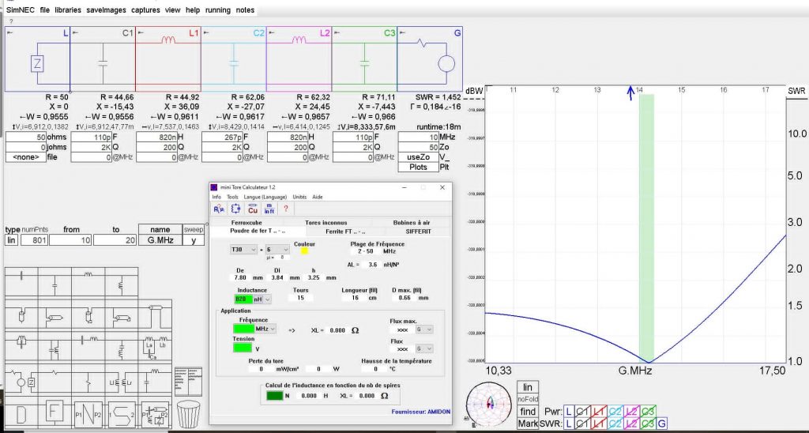Toggle SWR plot for L2
This screenshot has width=809, height=433.
point(632,424)
